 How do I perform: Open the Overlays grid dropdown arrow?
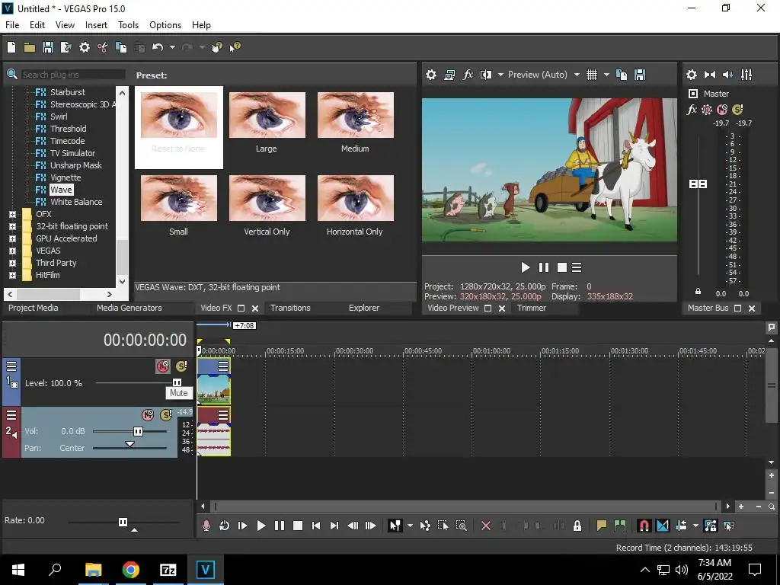(x=606, y=75)
